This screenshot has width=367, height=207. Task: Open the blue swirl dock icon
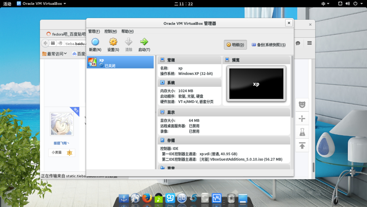pos(193,198)
